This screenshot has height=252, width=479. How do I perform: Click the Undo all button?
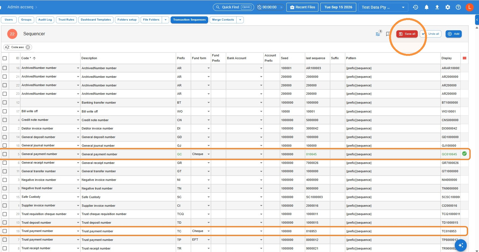(431, 34)
